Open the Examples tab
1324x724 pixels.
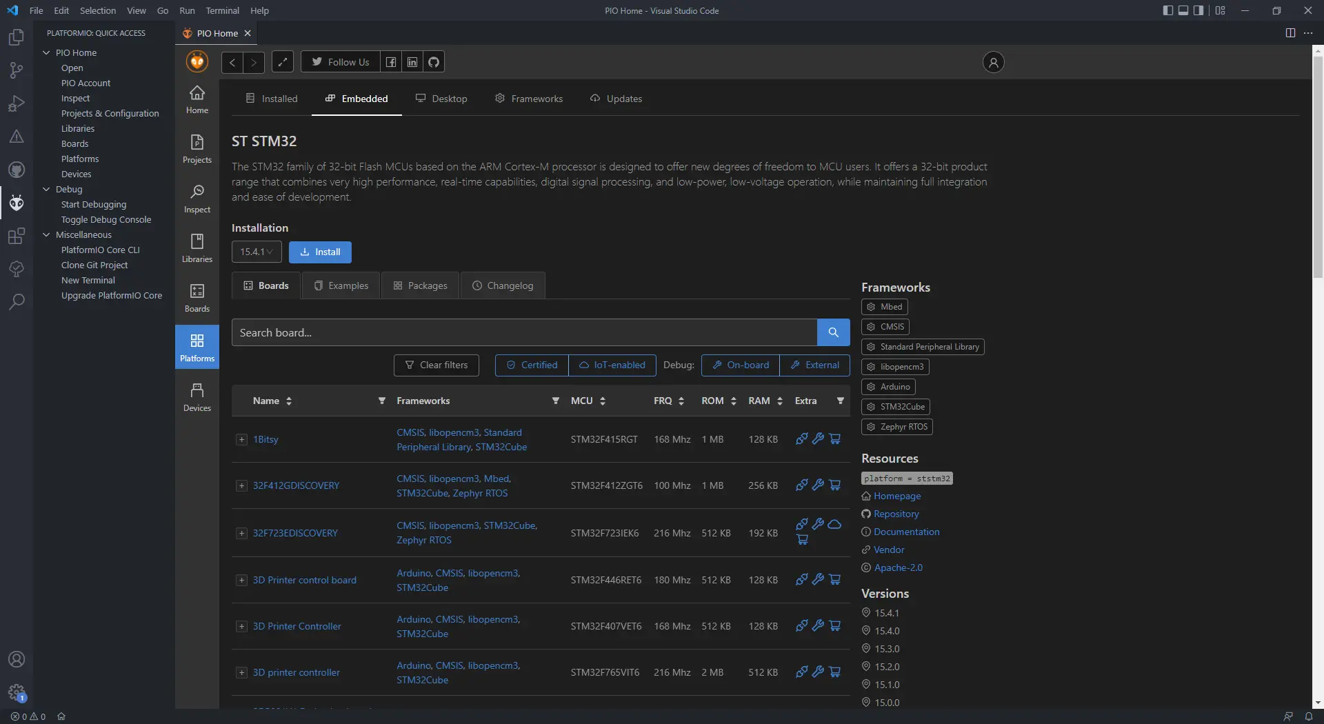coord(341,285)
